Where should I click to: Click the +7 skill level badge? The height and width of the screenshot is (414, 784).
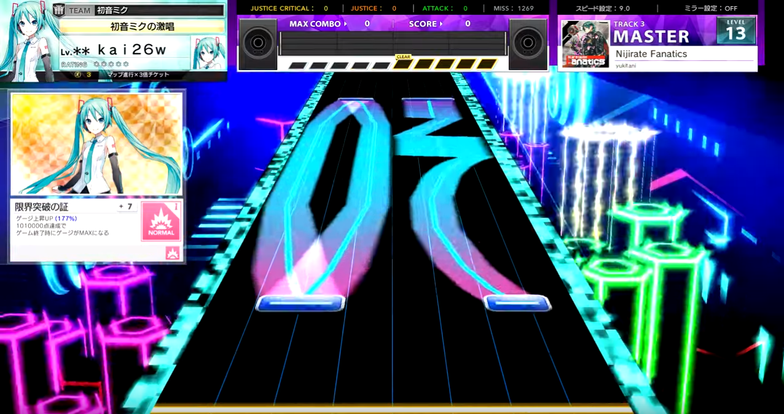pos(127,207)
